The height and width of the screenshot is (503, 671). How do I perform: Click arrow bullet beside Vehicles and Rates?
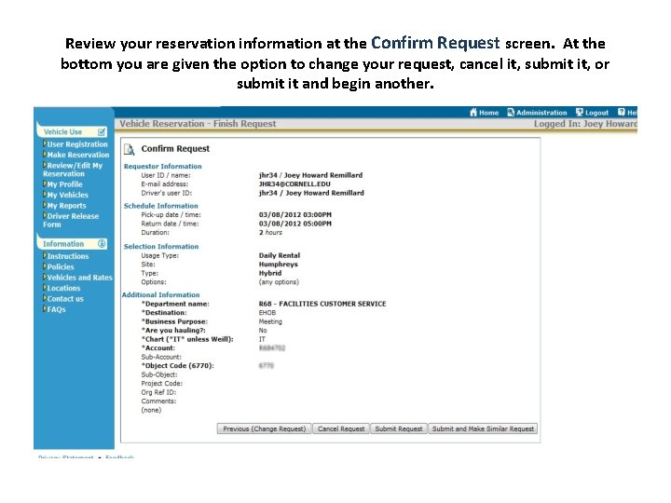(x=45, y=278)
